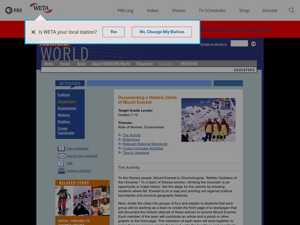Open PBS.org in the top navigation
The image size is (300, 225).
(x=125, y=10)
